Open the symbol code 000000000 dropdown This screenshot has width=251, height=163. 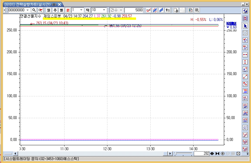28,10
